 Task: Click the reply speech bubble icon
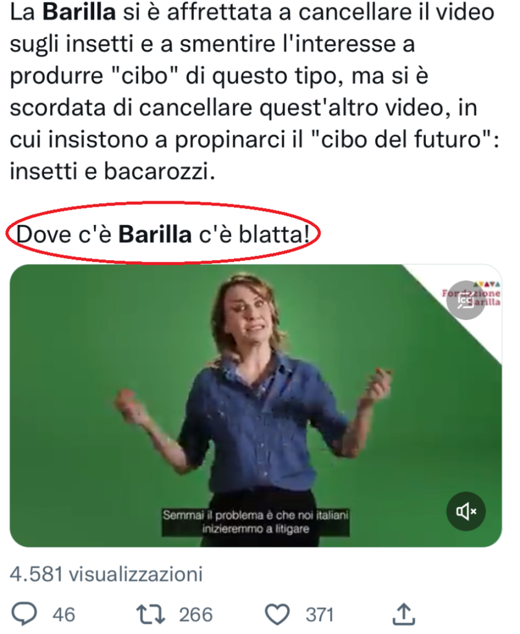pos(24,614)
